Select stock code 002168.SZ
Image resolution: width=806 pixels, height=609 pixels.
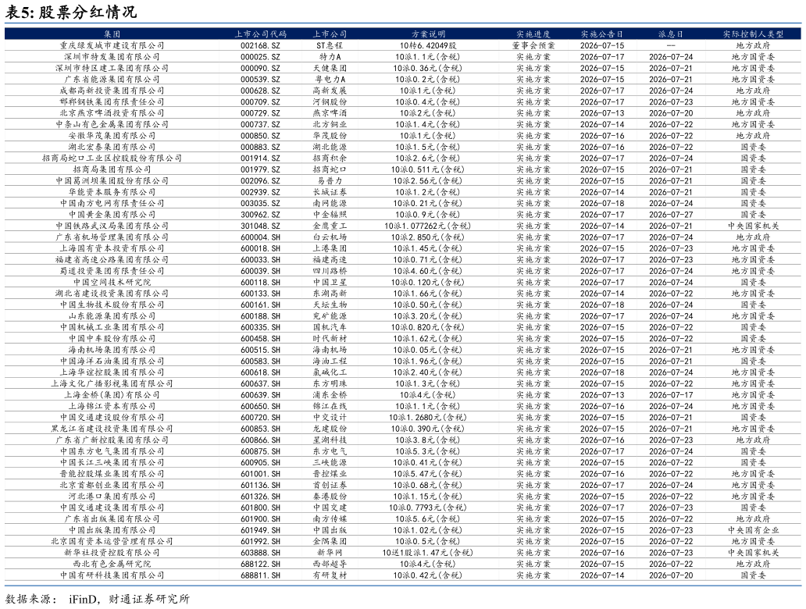pyautogui.click(x=260, y=45)
